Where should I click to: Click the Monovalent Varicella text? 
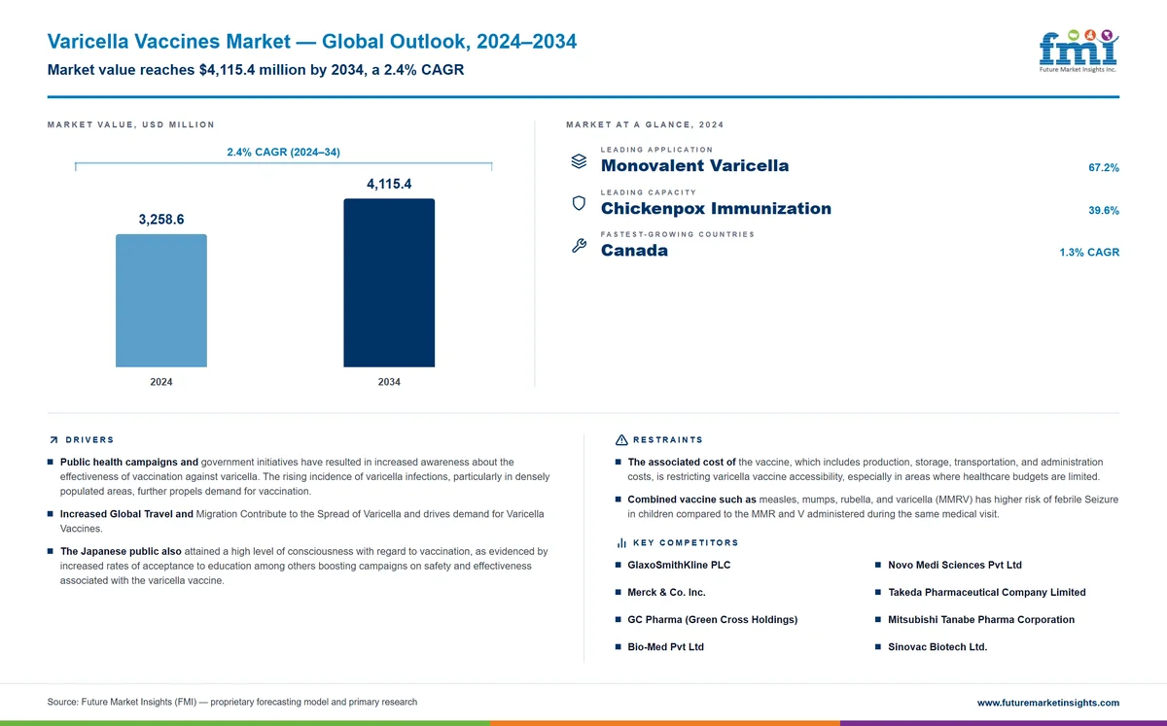(x=695, y=165)
